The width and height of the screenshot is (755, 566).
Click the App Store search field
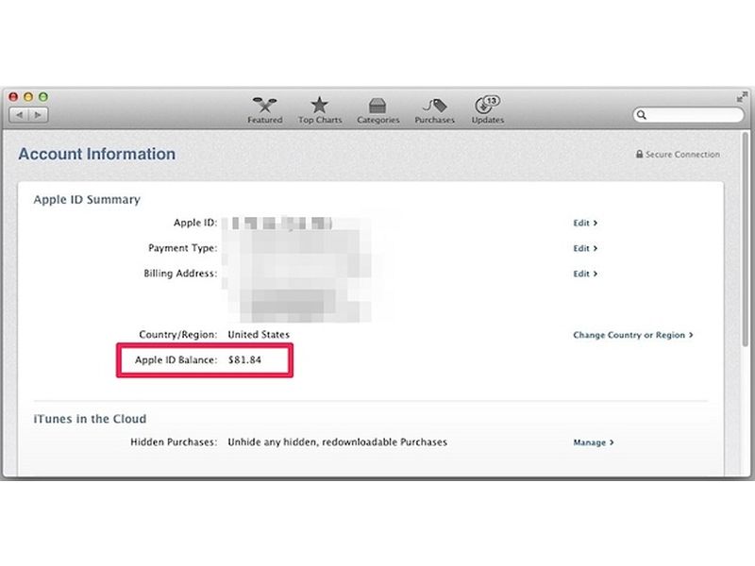[688, 115]
